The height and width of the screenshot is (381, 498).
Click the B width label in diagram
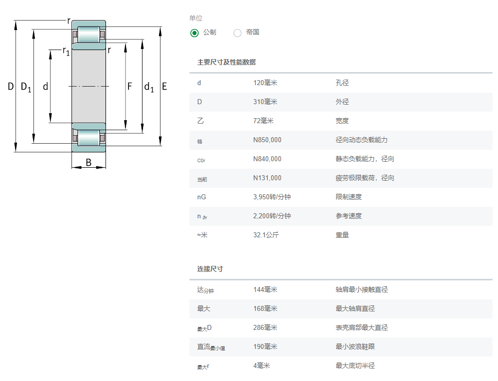[x=88, y=162]
